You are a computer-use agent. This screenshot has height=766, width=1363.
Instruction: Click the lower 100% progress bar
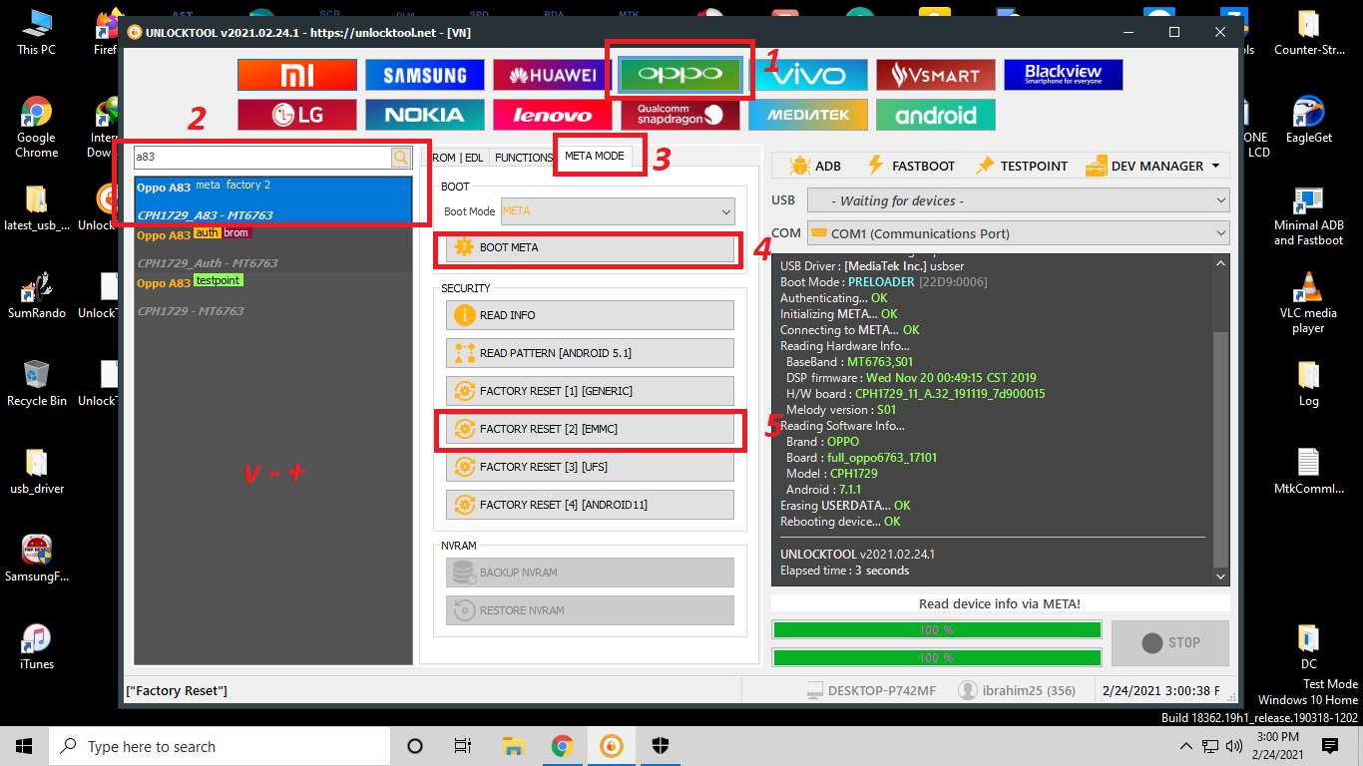point(937,658)
